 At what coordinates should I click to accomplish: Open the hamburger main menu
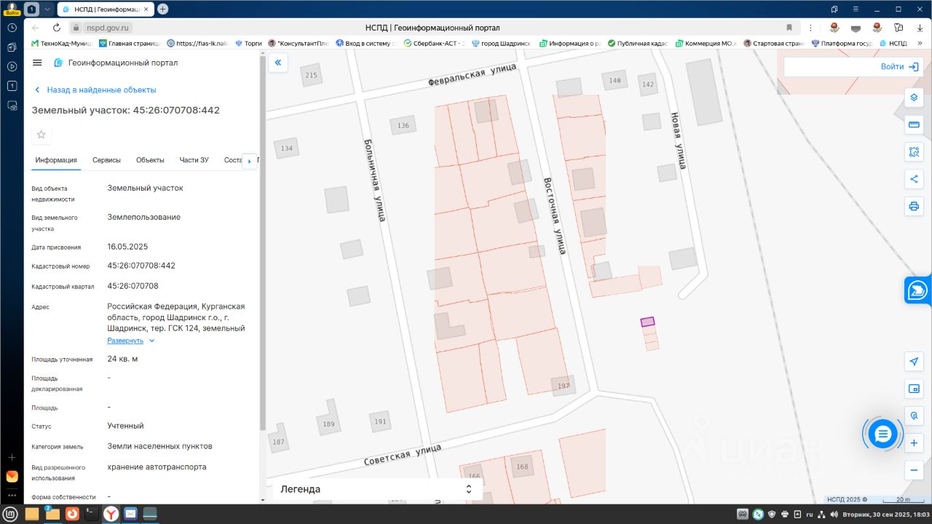point(38,63)
